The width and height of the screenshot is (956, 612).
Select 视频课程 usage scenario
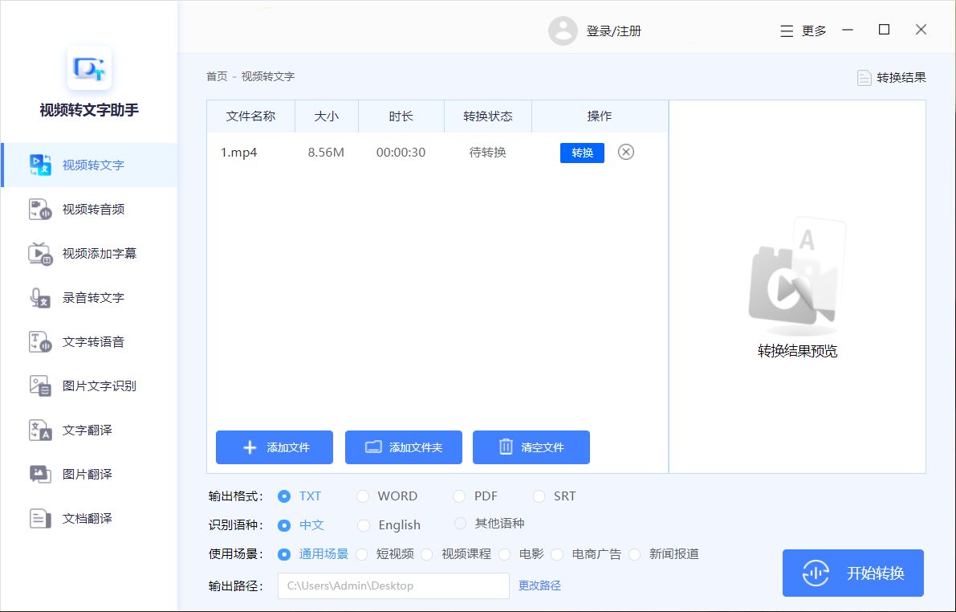click(x=427, y=554)
